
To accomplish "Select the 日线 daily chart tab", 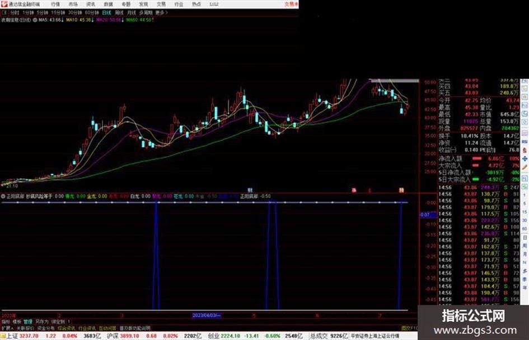I will pyautogui.click(x=106, y=13).
